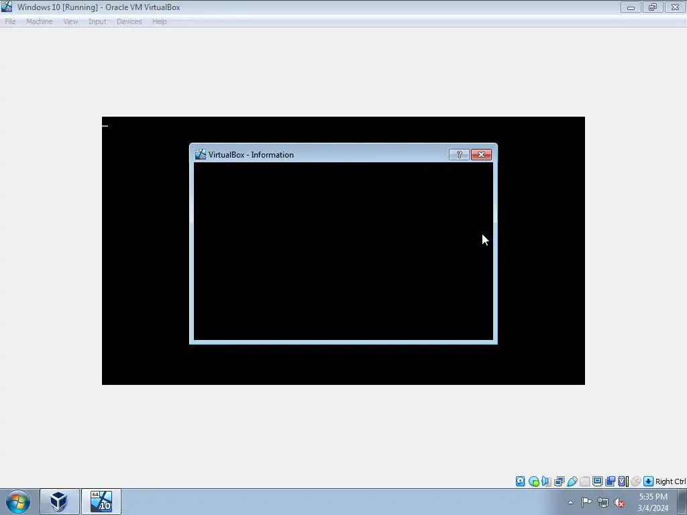Open the Machine menu
The image size is (687, 515).
40,21
